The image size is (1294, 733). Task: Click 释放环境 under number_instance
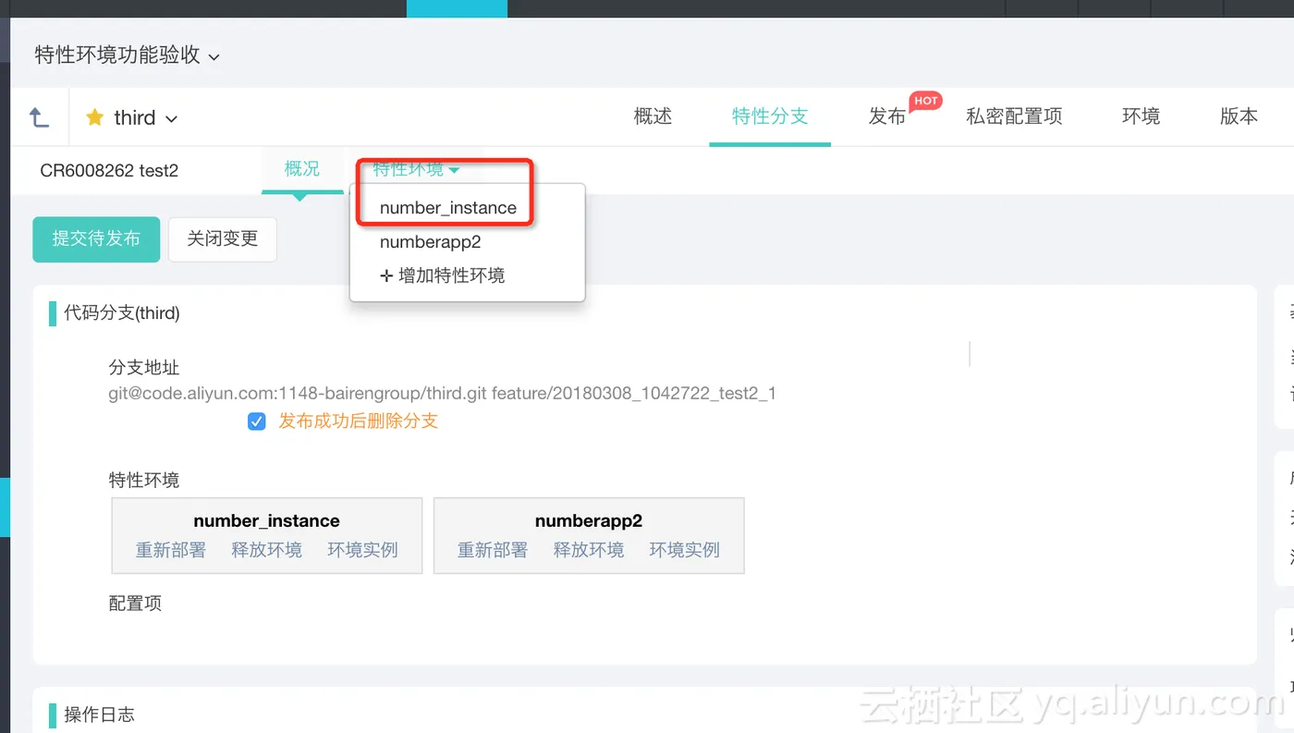click(x=267, y=550)
